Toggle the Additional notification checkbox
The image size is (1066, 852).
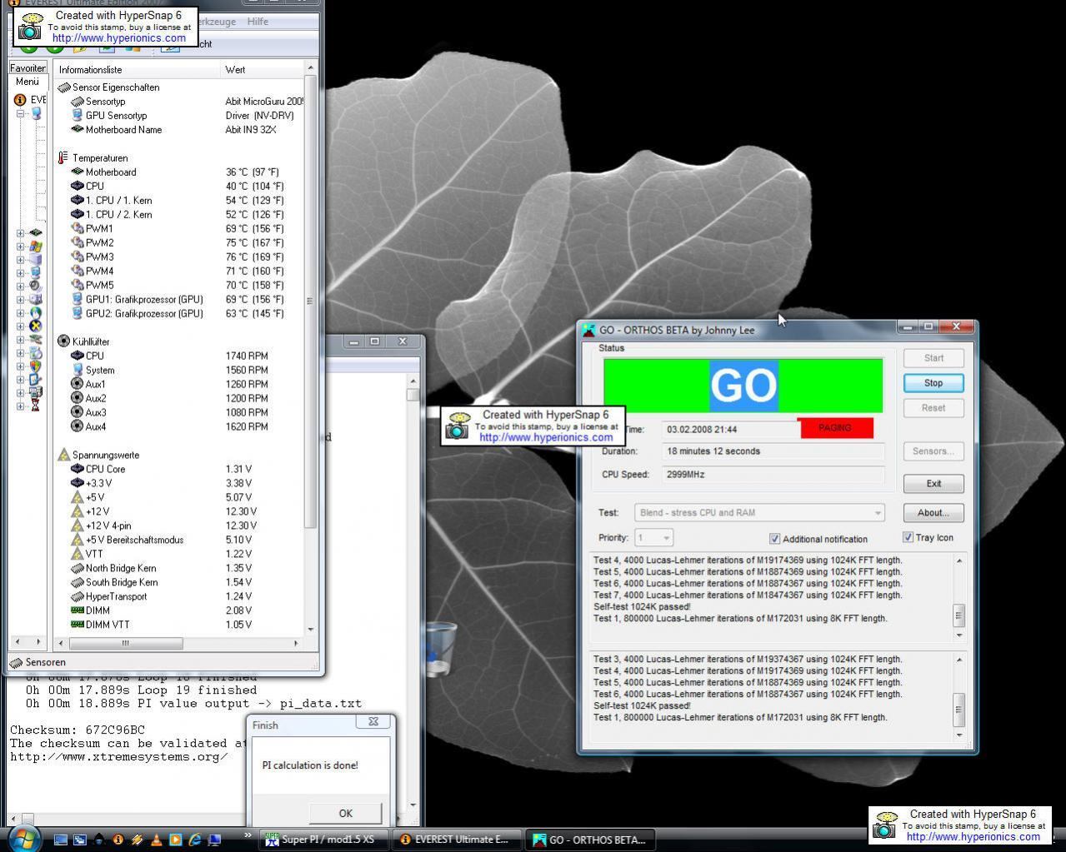774,539
